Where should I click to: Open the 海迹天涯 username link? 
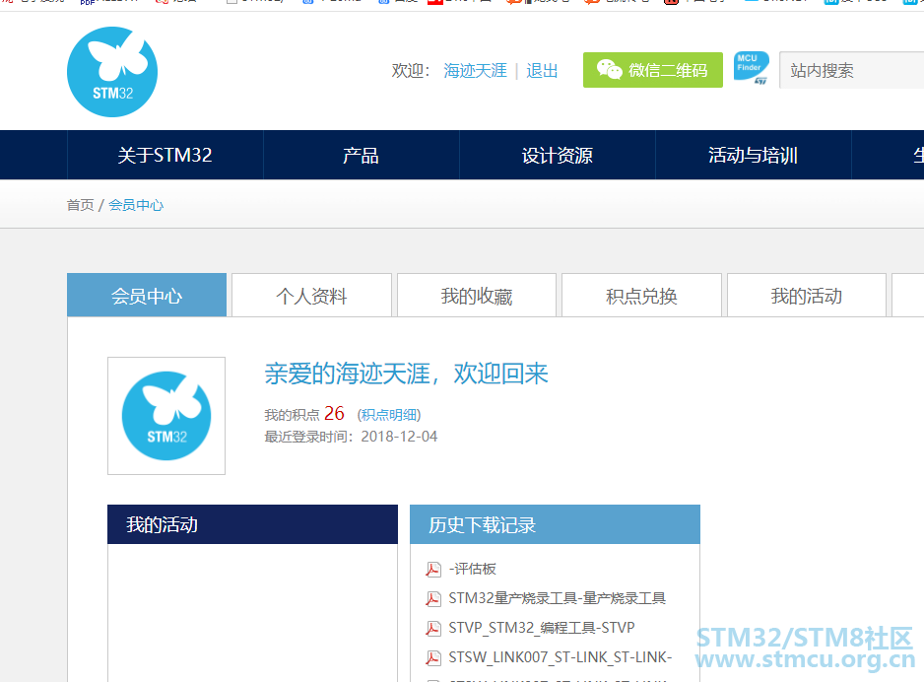475,71
